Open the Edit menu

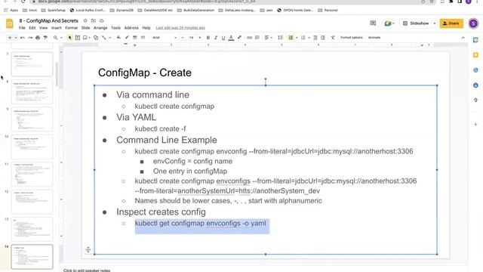click(x=32, y=28)
